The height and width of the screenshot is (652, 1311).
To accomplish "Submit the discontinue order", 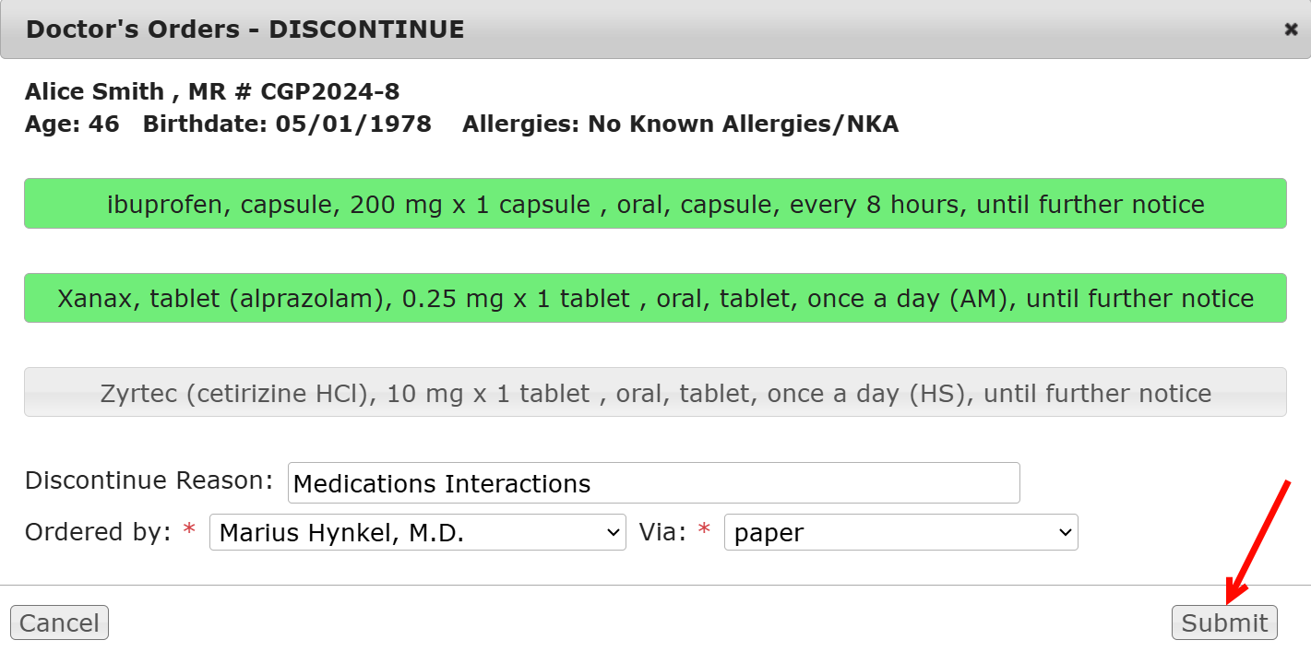I will (x=1224, y=623).
